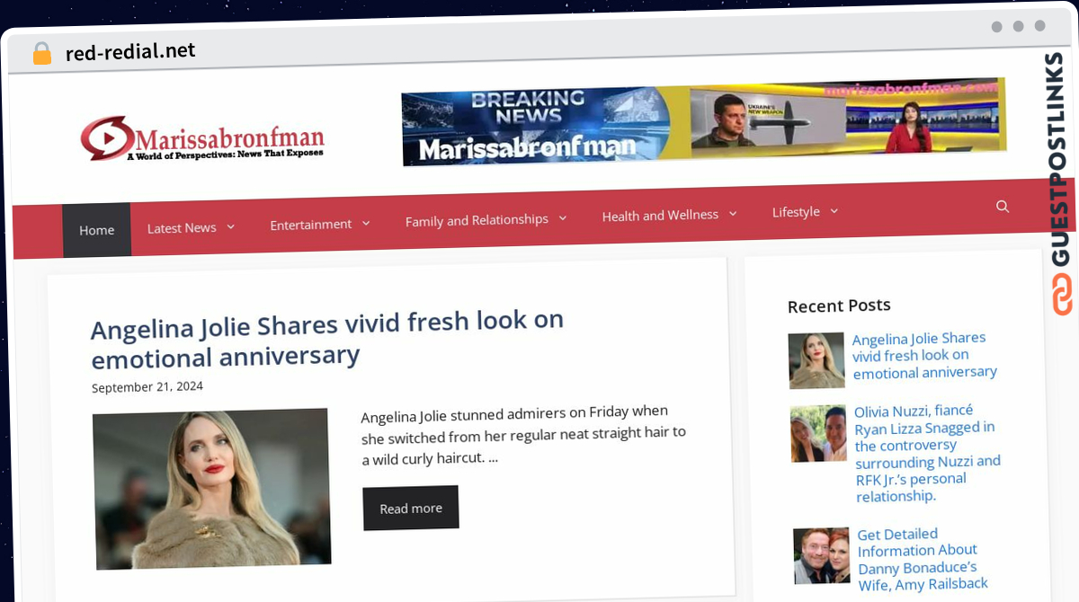Expand the Latest News dropdown arrow
The width and height of the screenshot is (1079, 602).
tap(231, 226)
